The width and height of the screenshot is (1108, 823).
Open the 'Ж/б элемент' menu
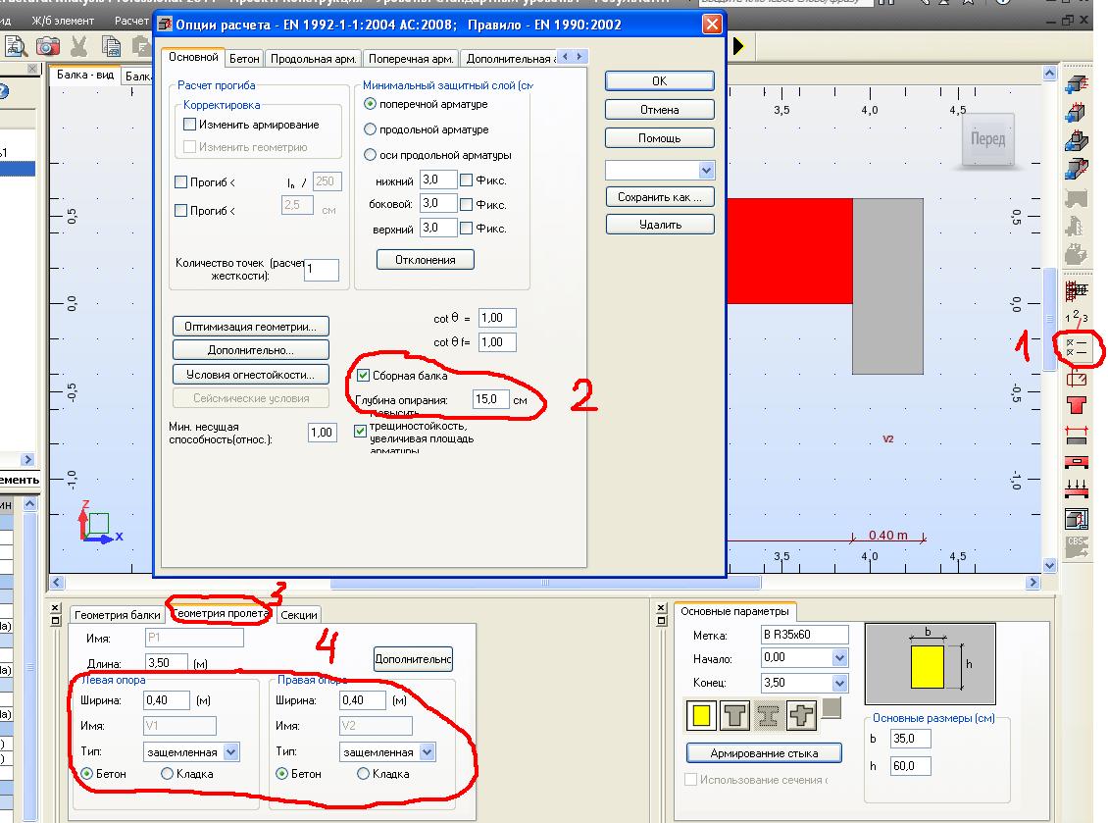(x=63, y=21)
